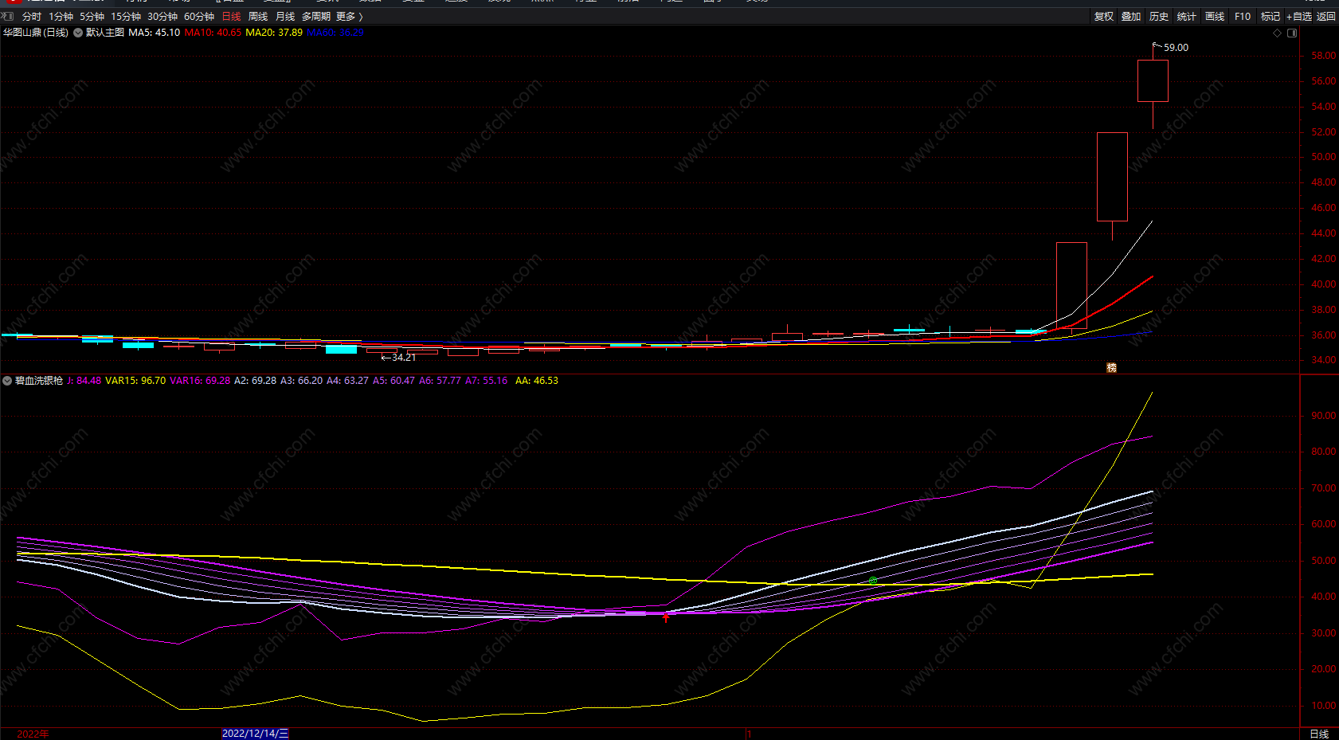Switch to the 分时 intraday view
This screenshot has width=1339, height=740.
(32, 17)
